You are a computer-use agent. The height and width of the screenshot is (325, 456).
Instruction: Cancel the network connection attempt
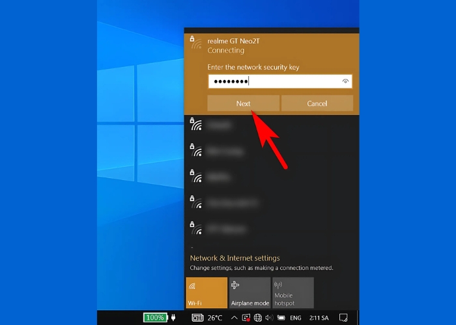pyautogui.click(x=317, y=103)
